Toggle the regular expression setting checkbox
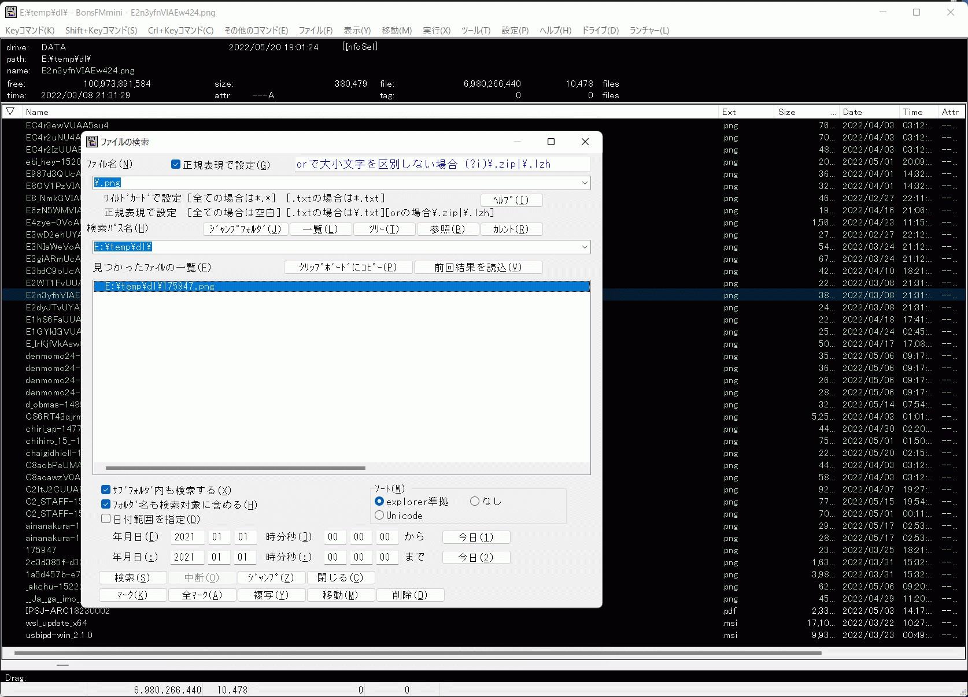Screen dimensions: 968x697 pyautogui.click(x=176, y=165)
